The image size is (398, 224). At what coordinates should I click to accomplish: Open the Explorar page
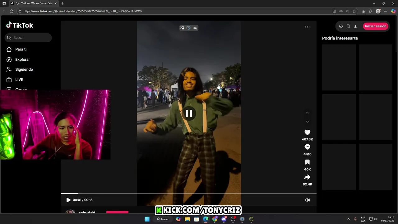[x=18, y=59]
